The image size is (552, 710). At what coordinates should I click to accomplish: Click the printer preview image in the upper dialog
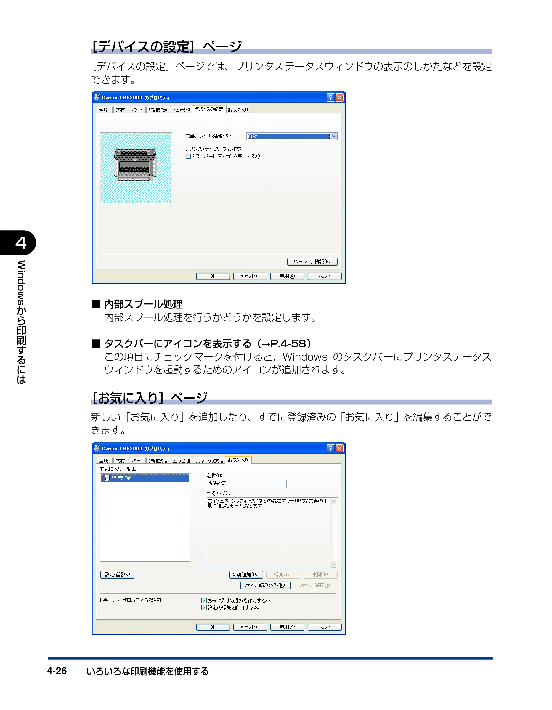pos(136,168)
